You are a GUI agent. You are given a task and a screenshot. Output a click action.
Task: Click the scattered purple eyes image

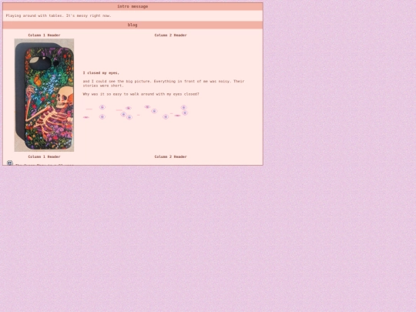pos(136,112)
